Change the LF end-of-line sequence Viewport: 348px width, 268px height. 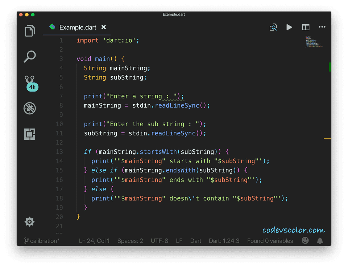pyautogui.click(x=179, y=241)
